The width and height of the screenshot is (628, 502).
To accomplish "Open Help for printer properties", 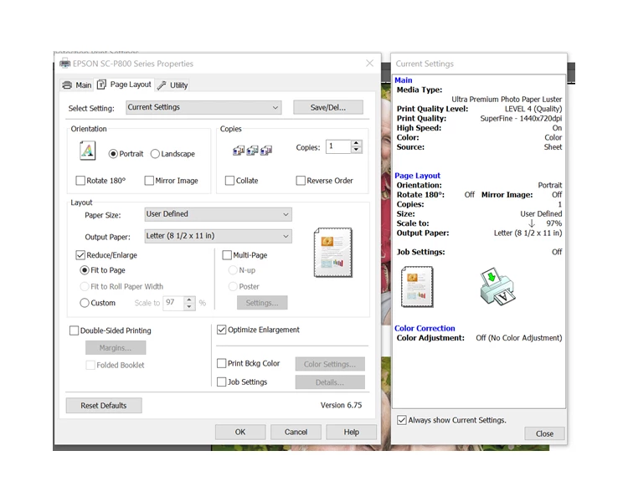I will (351, 432).
